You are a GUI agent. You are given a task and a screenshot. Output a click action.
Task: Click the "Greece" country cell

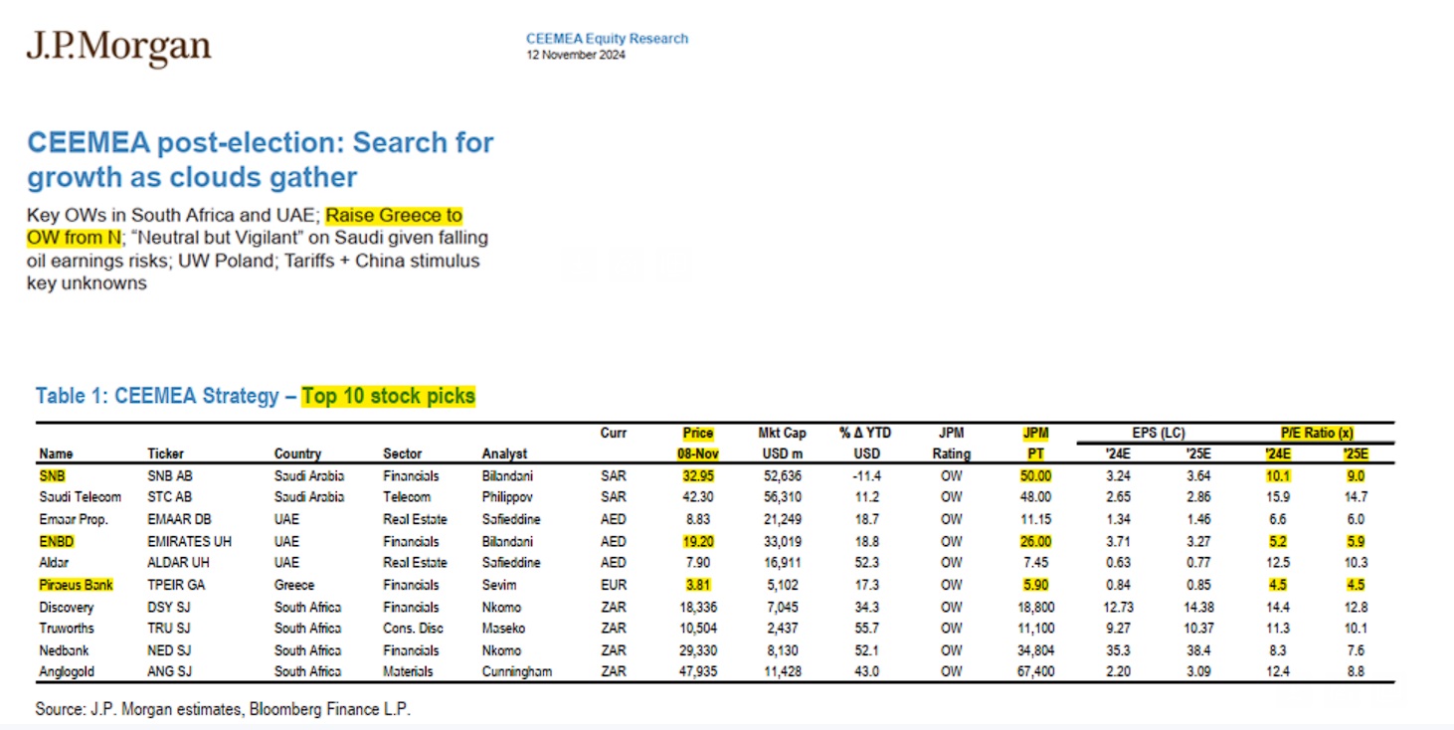tap(294, 585)
